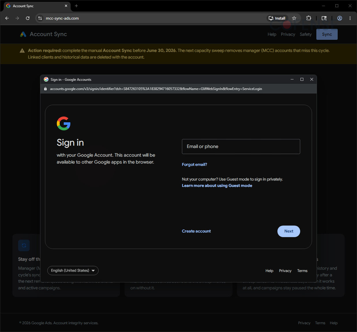Close the Sign in - Google Accounts popup
Viewport: 357px width, 332px height.
click(x=312, y=79)
